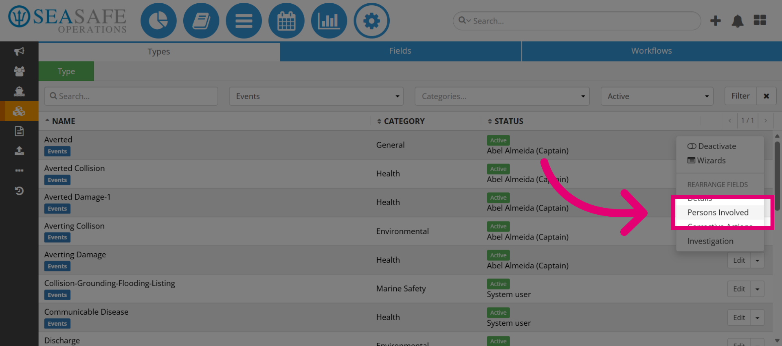The height and width of the screenshot is (346, 782).
Task: Click Edit for Collision-Grounding-Flooding-Listing
Action: click(x=739, y=289)
